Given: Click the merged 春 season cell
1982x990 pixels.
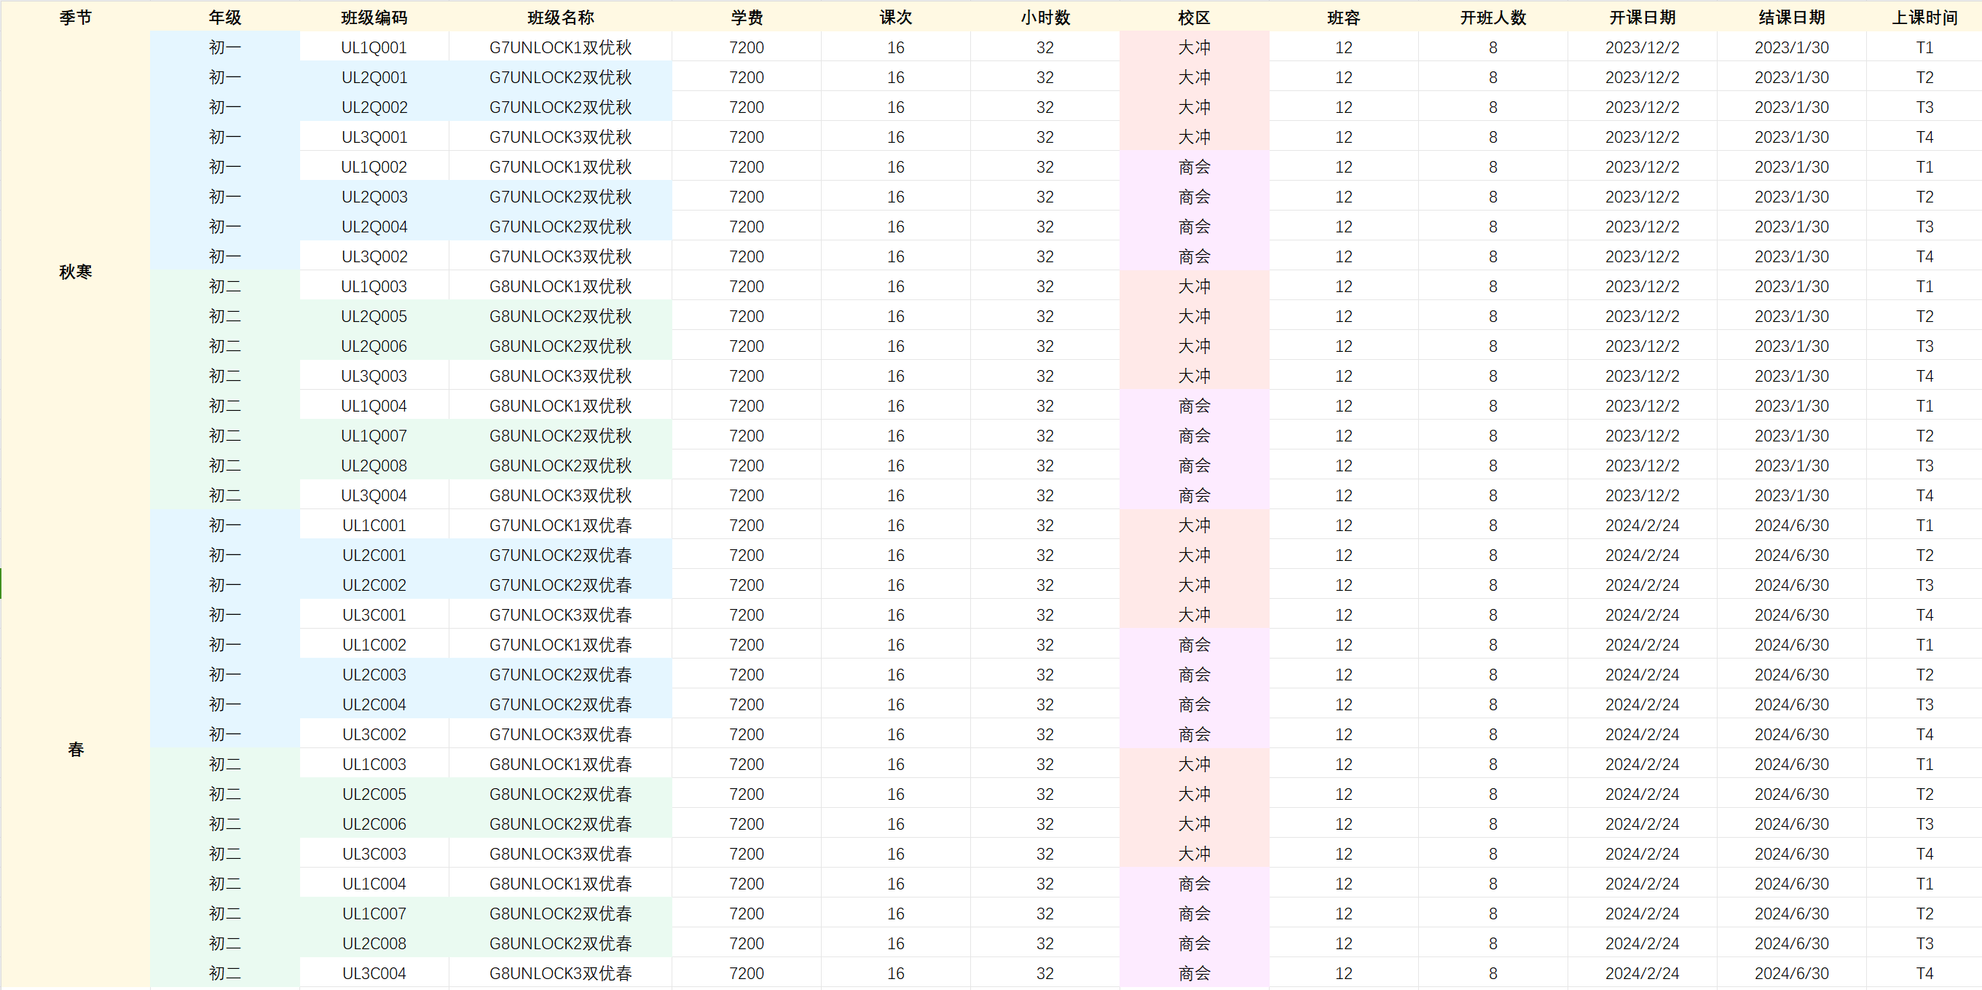Looking at the screenshot, I should [76, 748].
